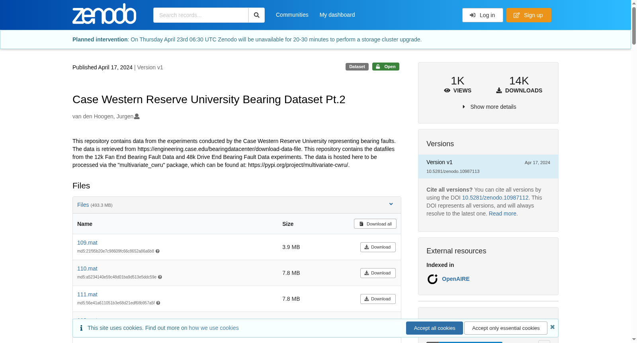Download the 111.mat file

pos(378,299)
